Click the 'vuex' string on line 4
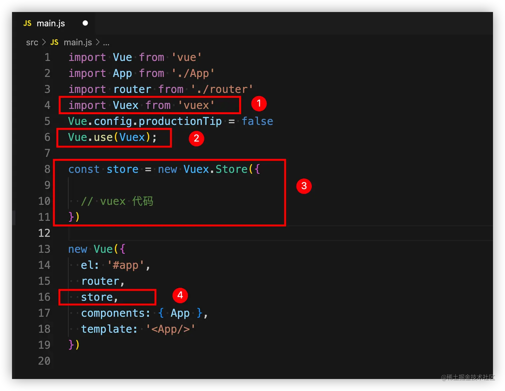This screenshot has height=391, width=505. click(196, 106)
